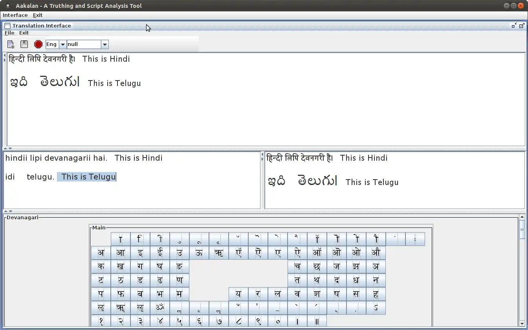The width and height of the screenshot is (528, 330).
Task: Click the collapse arrows on top pane's left edge
Action: (x=5, y=58)
